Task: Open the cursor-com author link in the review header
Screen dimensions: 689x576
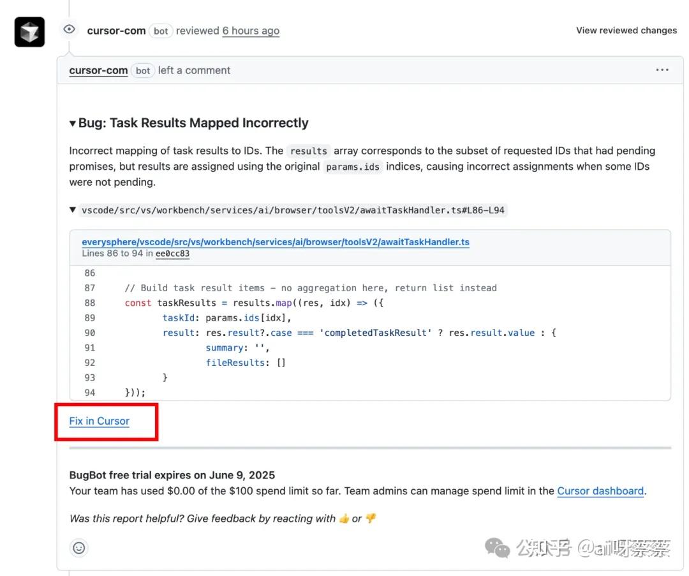Action: [116, 31]
